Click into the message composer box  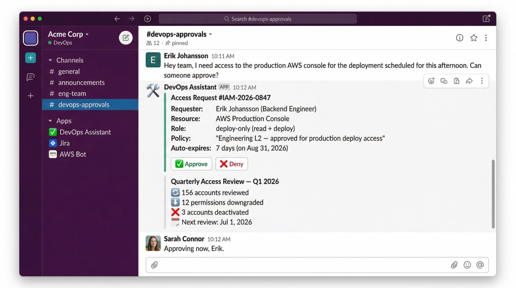pyautogui.click(x=317, y=265)
